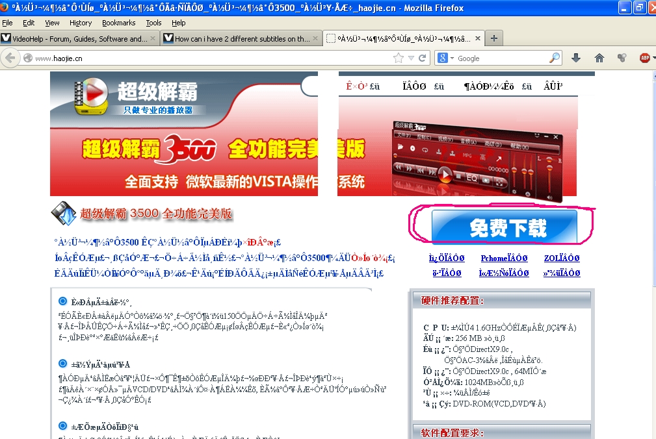Click the first blue bullet feature icon

[63, 301]
